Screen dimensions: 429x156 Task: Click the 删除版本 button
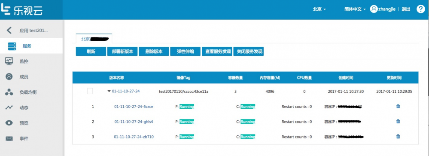(154, 52)
